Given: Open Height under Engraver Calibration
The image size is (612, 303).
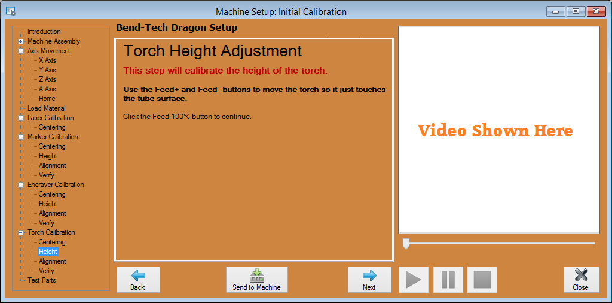Looking at the screenshot, I should [48, 204].
